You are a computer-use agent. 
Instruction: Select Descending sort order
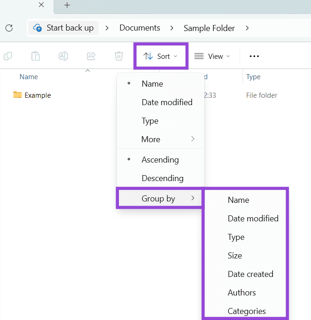click(x=162, y=178)
